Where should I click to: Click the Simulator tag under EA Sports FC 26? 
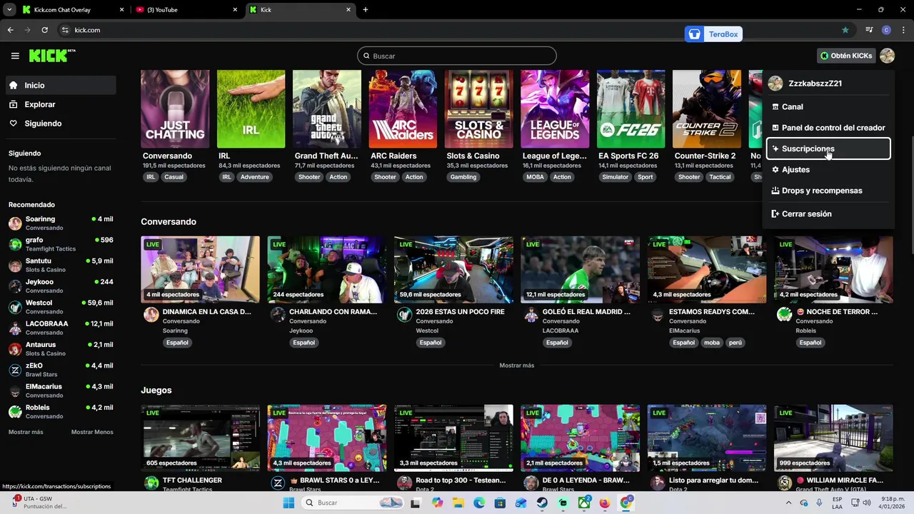click(615, 177)
